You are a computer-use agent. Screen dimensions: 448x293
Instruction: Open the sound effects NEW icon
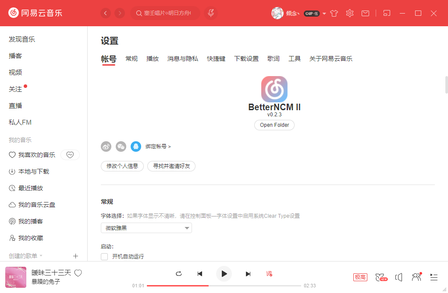point(381,277)
